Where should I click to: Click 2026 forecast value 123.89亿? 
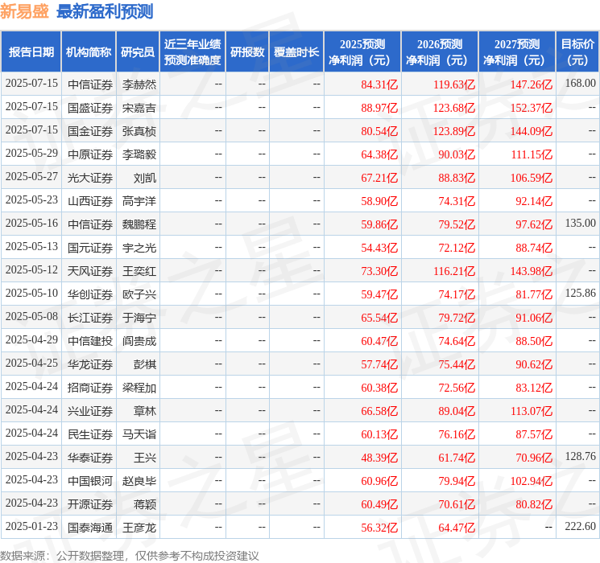[454, 131]
